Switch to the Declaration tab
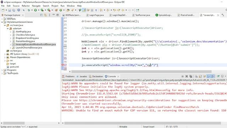Viewport: 227px width, 128px height. pos(96,76)
